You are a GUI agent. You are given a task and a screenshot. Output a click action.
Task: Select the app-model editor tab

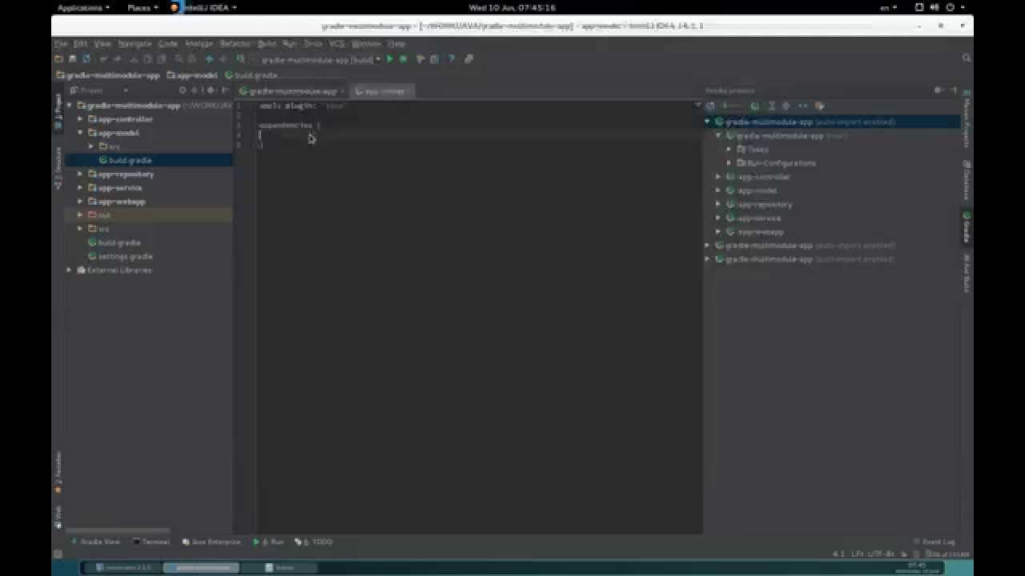pos(382,91)
